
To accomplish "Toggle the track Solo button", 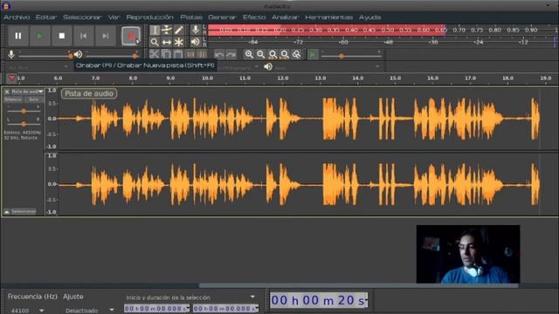I will (33, 99).
